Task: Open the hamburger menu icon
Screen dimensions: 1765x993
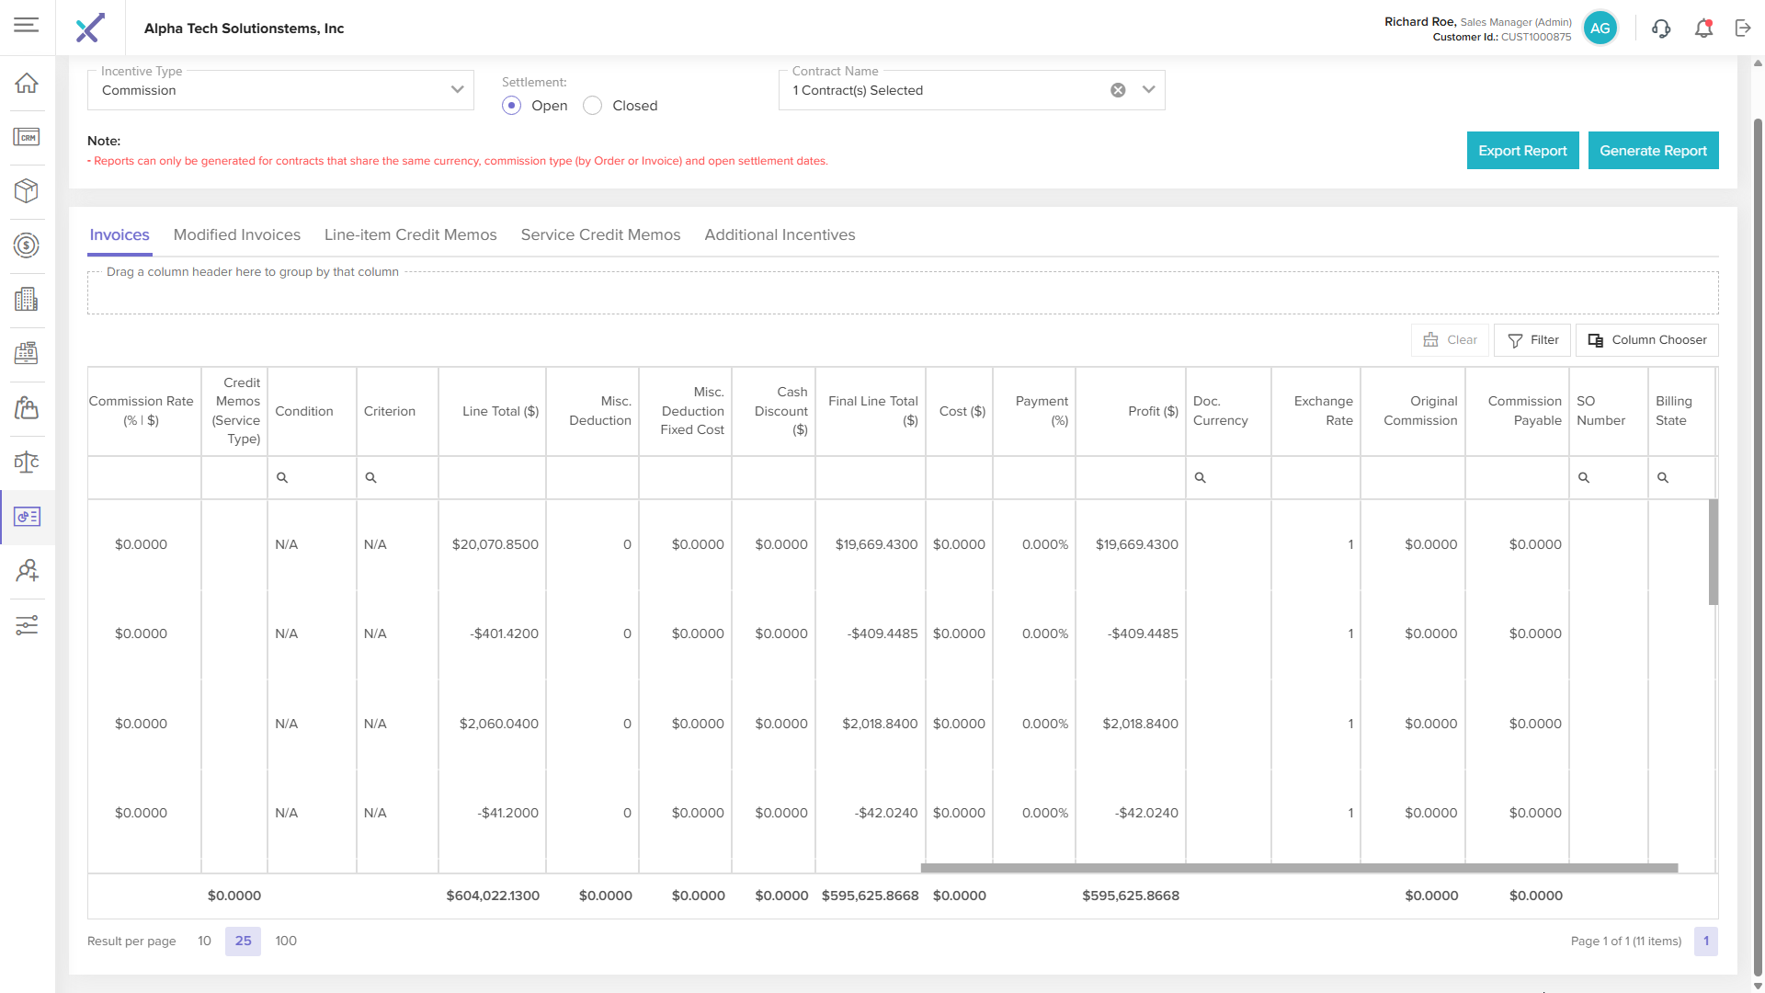Action: (x=27, y=25)
